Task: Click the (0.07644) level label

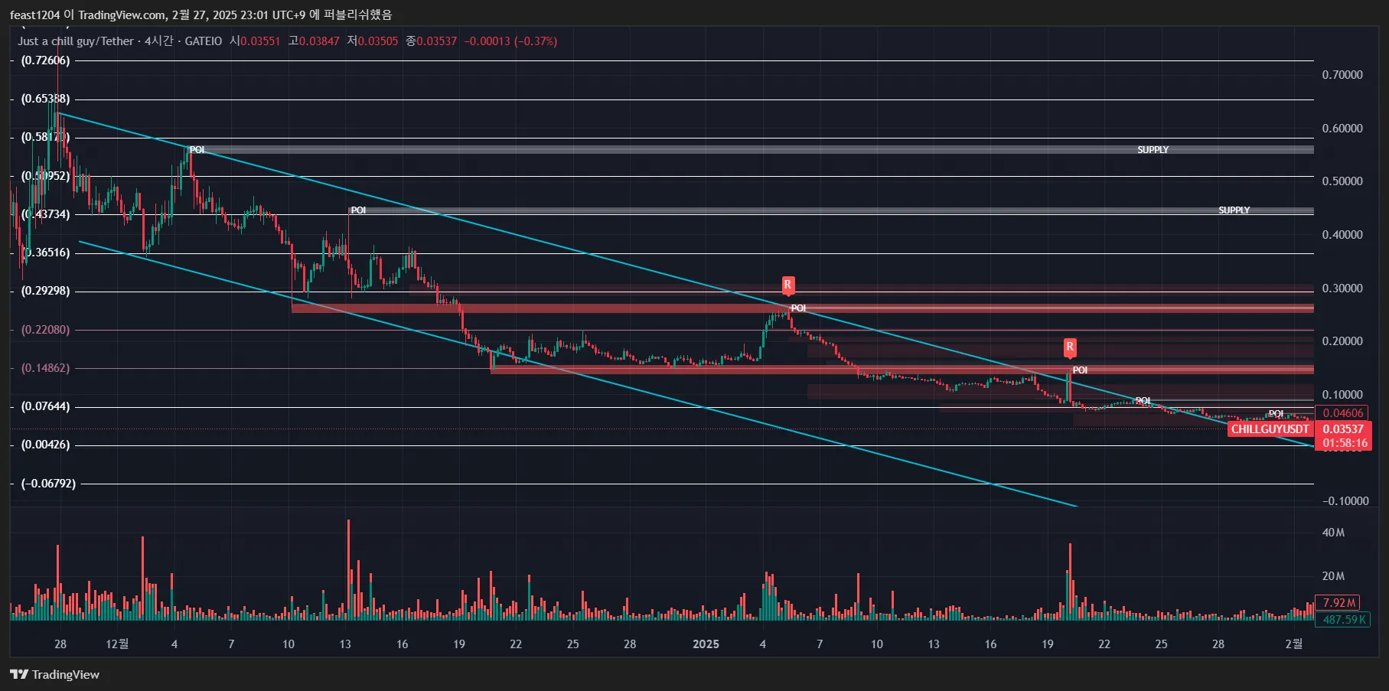Action: (45, 406)
